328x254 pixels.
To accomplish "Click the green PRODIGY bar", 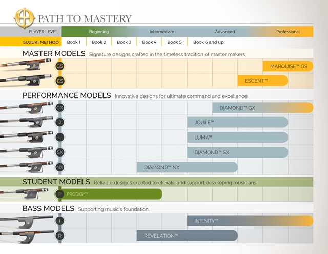I will coord(111,194).
